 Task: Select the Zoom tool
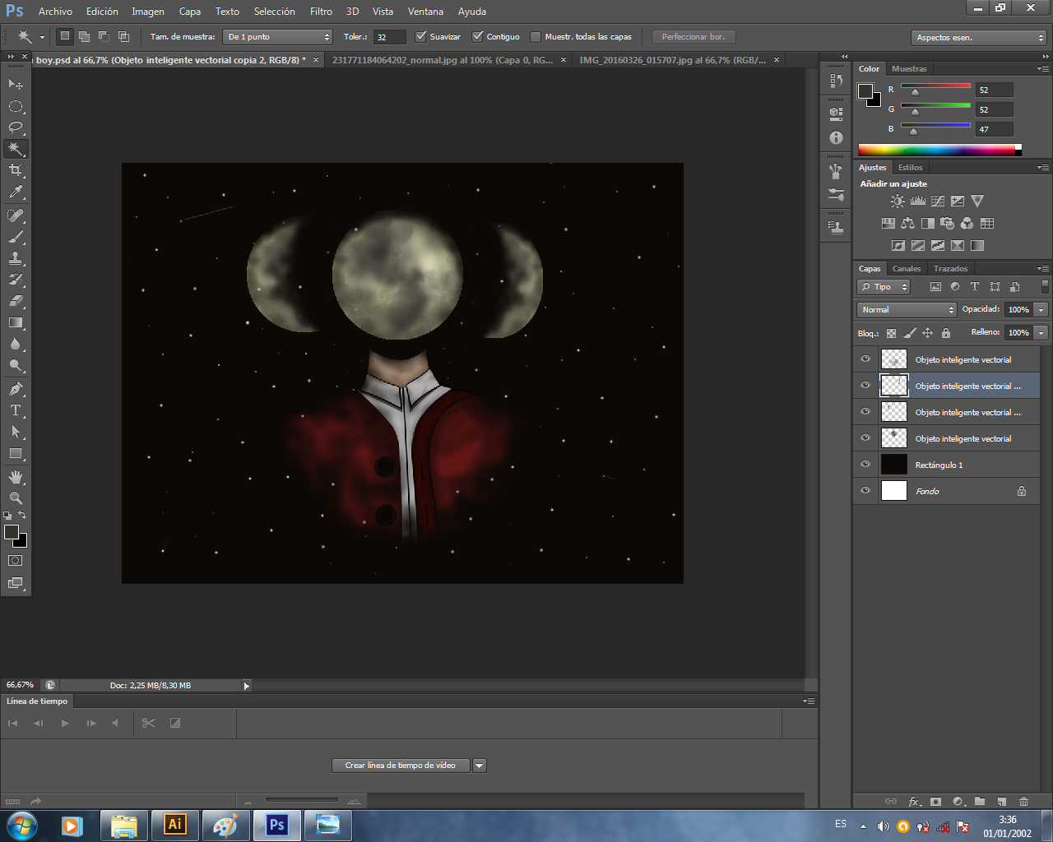[x=16, y=498]
